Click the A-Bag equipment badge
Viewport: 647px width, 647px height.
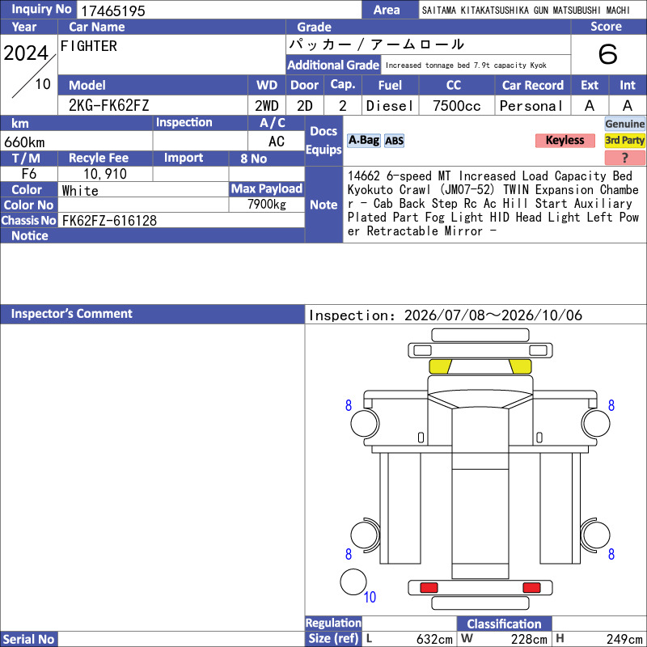pyautogui.click(x=363, y=141)
